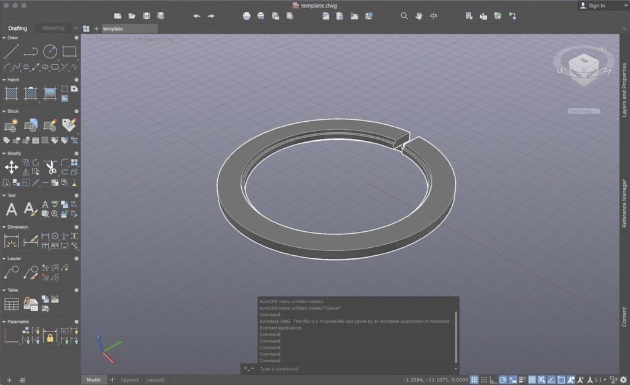Image resolution: width=630 pixels, height=385 pixels.
Task: Select the Line draw tool
Action: point(11,52)
